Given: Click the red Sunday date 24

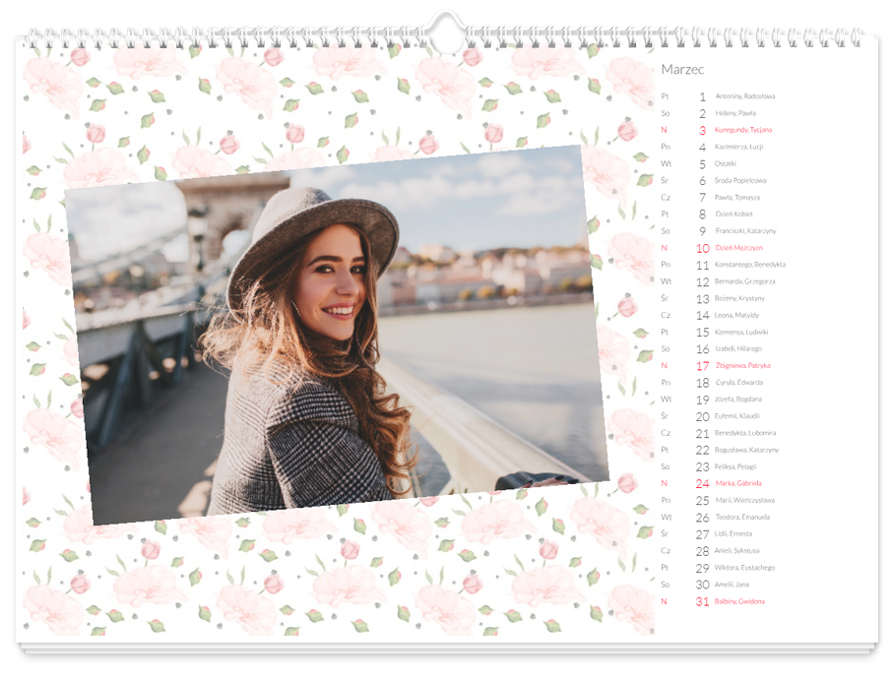Looking at the screenshot, I should pyautogui.click(x=702, y=483).
